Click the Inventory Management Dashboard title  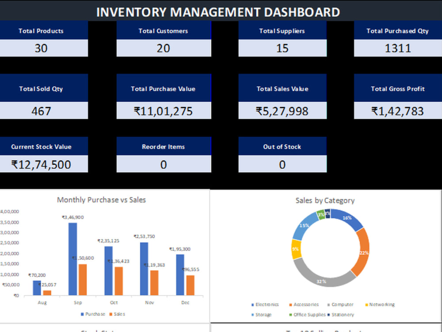pos(218,12)
